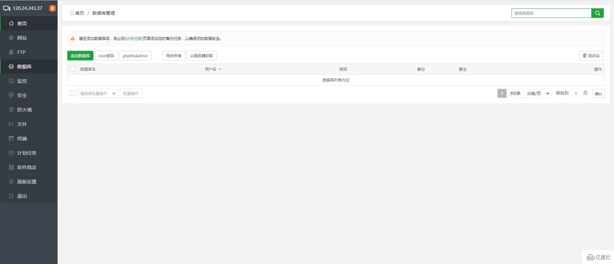Focus the 搜索数据库 search field

[x=551, y=13]
